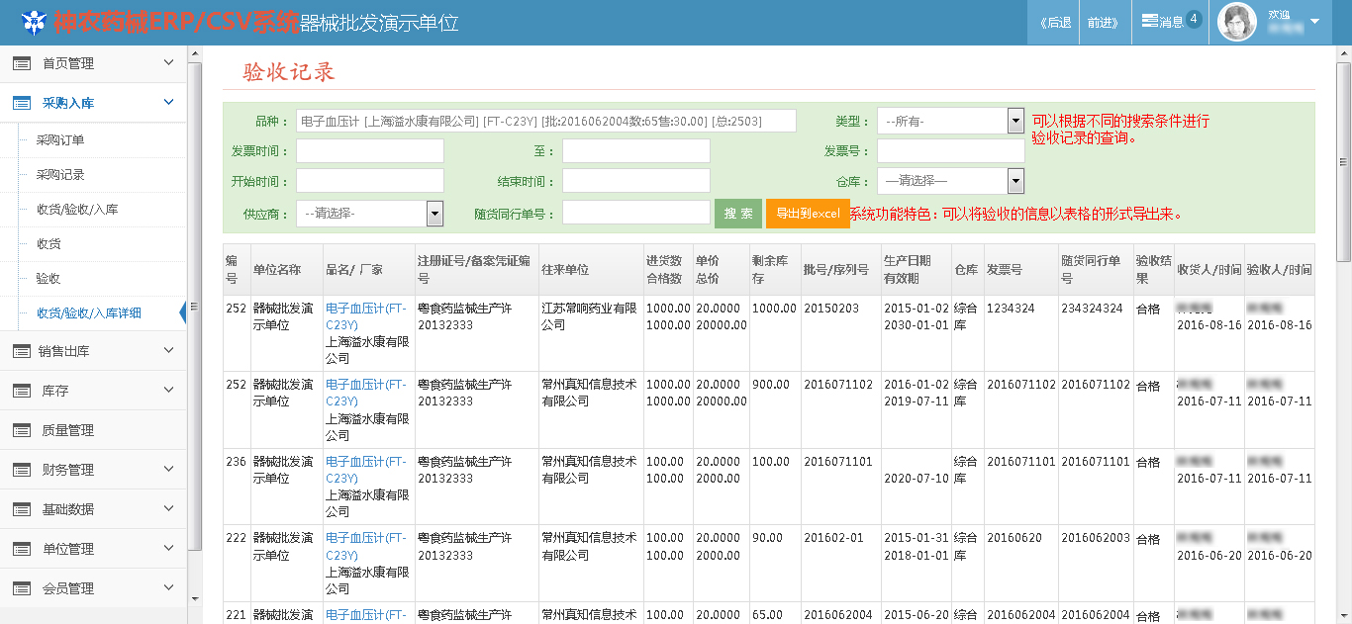Click the app logo icon in header
Screen dimensions: 1352x624
(x=34, y=21)
